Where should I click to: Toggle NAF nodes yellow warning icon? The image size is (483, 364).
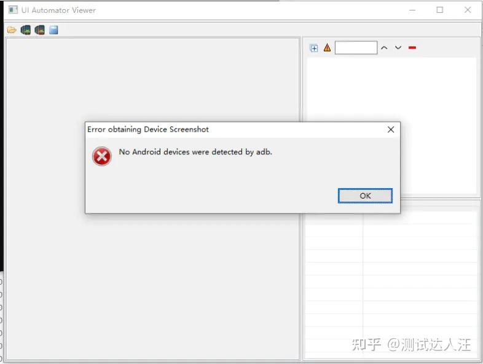click(327, 48)
